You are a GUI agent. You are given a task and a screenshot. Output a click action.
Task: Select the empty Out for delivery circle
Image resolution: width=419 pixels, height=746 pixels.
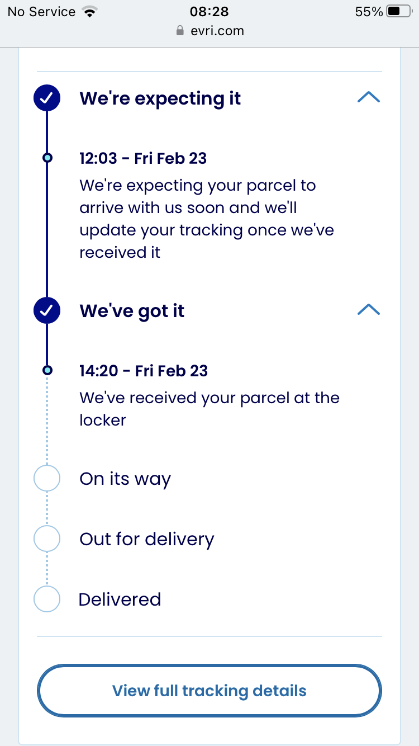(x=47, y=539)
